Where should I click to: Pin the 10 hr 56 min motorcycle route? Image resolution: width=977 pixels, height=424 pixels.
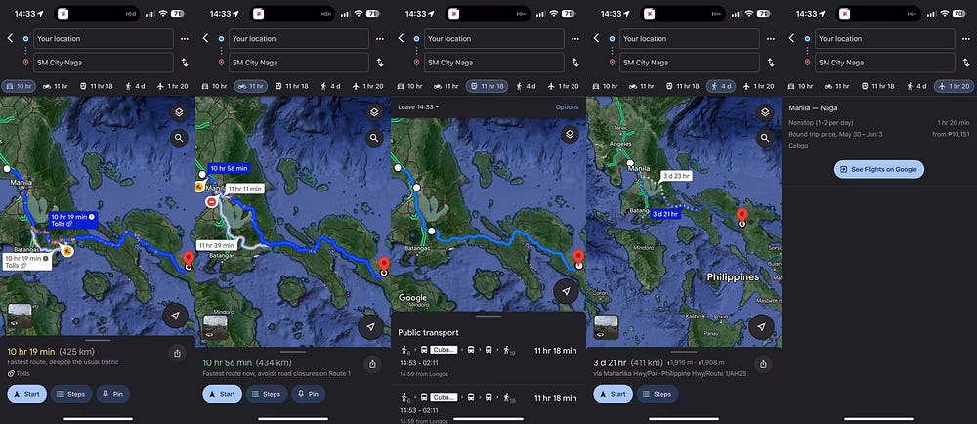click(309, 394)
